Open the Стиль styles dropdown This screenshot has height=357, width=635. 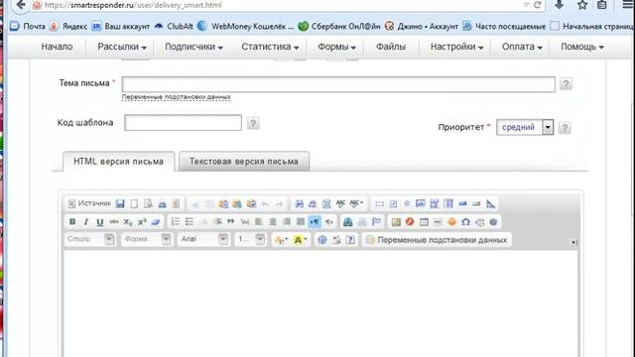(x=90, y=239)
